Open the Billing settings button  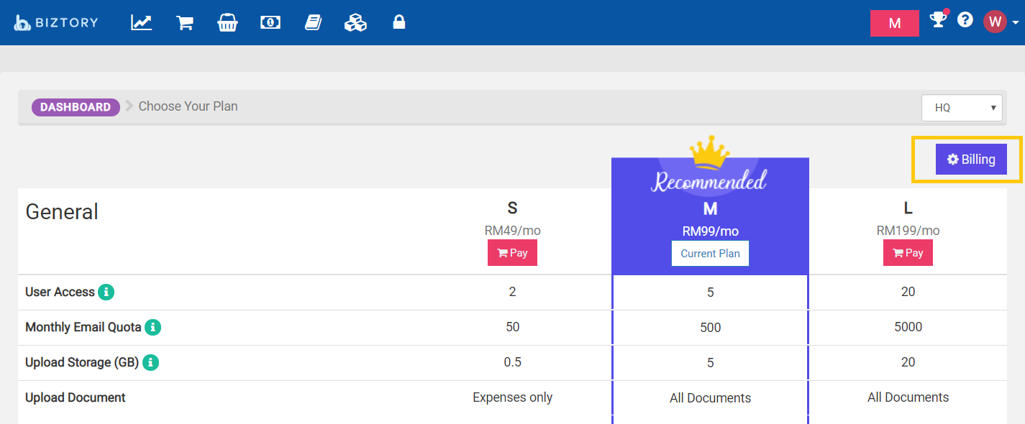[x=971, y=159]
